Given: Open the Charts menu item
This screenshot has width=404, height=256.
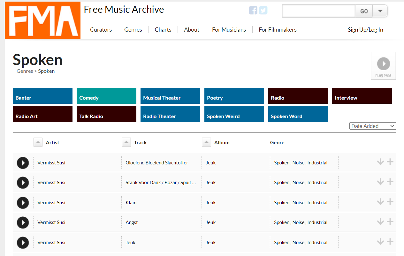Looking at the screenshot, I should click(x=163, y=30).
